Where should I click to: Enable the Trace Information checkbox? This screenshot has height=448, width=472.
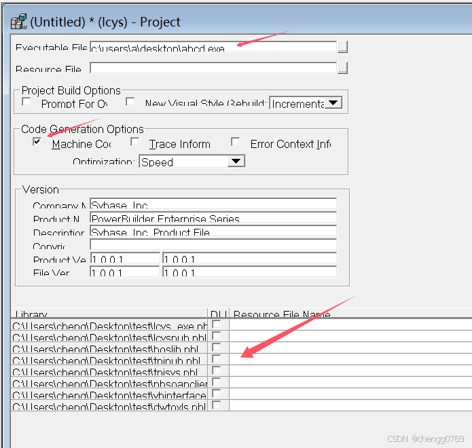135,143
